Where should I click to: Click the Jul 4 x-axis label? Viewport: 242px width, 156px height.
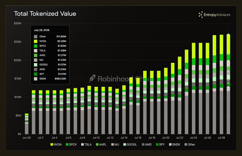[x=55, y=138]
